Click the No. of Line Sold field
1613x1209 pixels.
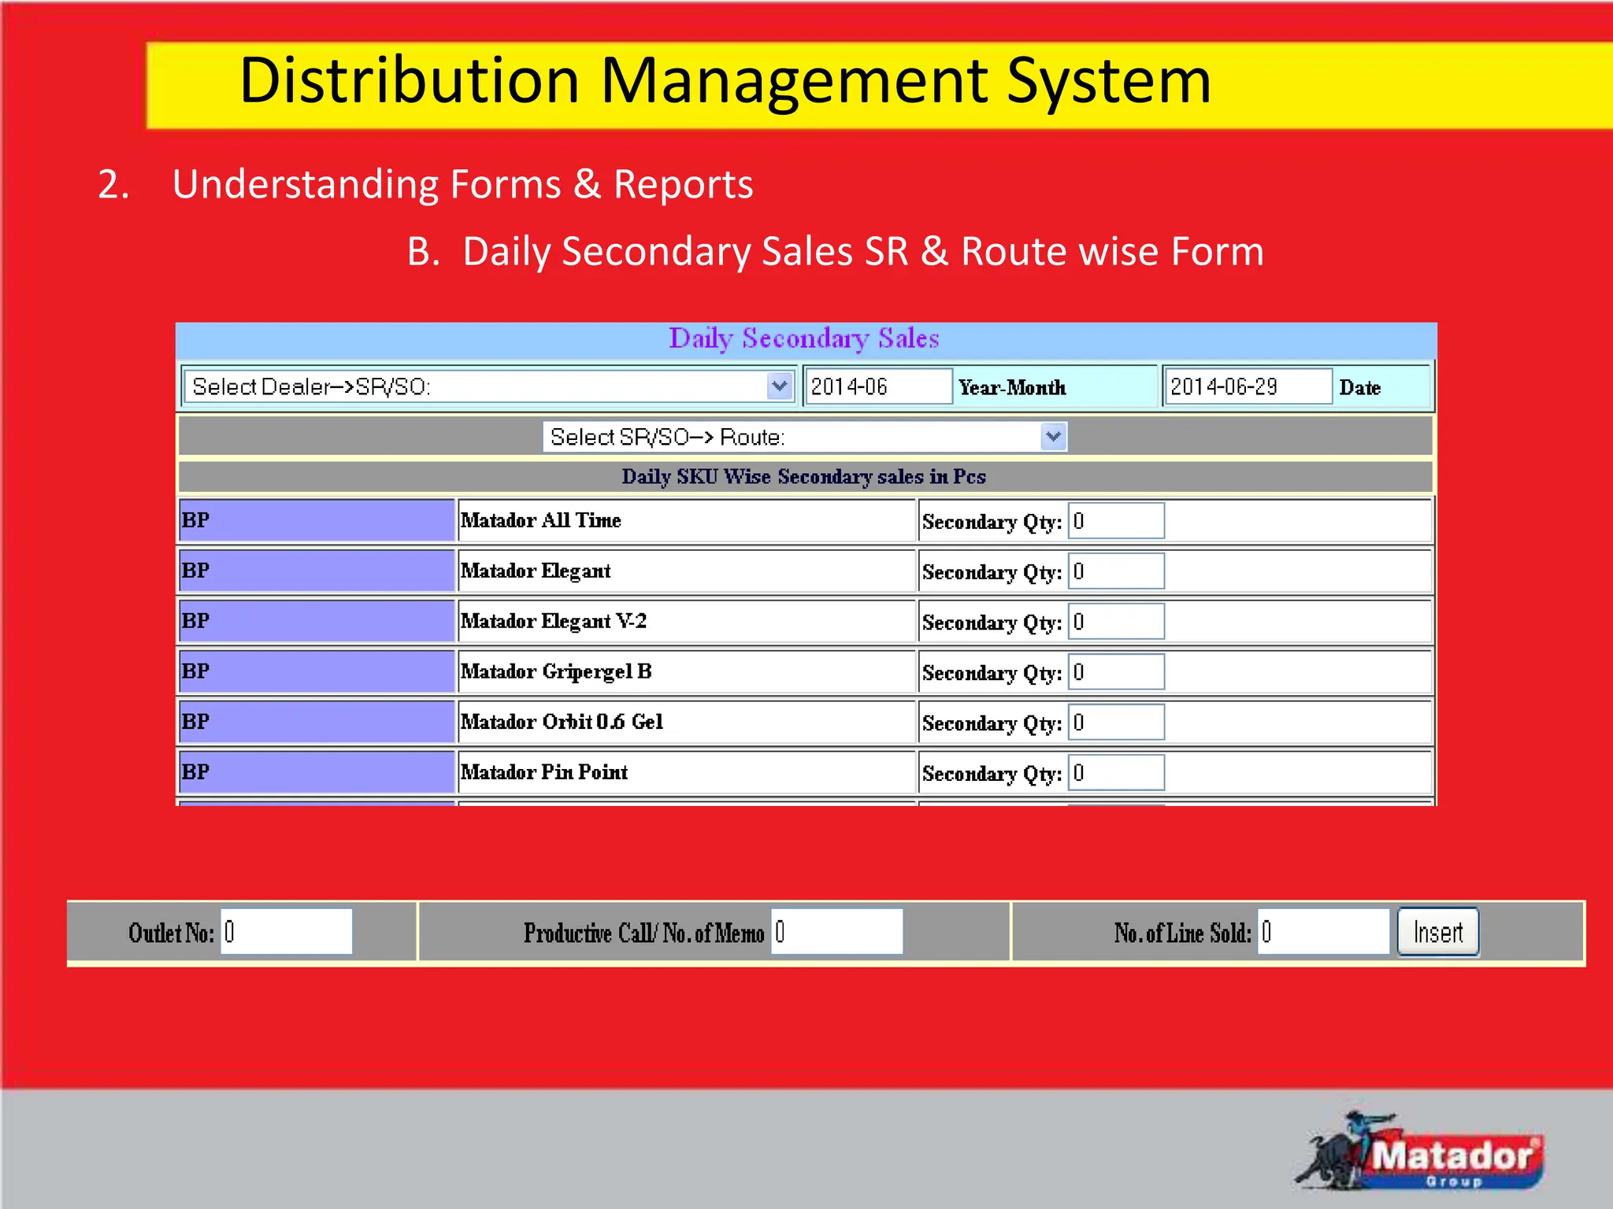(x=1323, y=933)
